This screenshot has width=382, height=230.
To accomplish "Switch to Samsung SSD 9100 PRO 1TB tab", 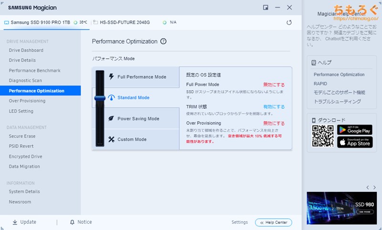I will [x=46, y=22].
